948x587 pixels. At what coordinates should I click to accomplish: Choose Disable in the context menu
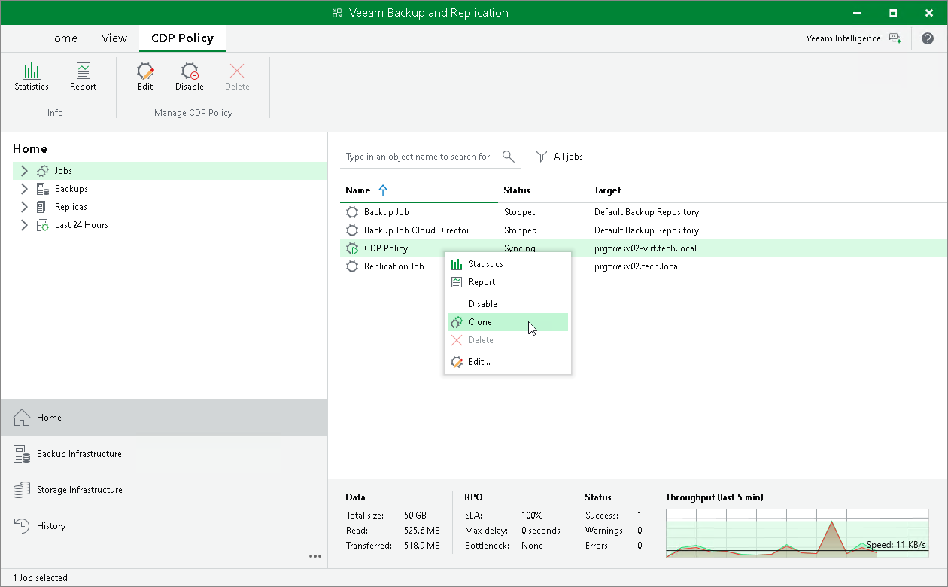(x=508, y=304)
